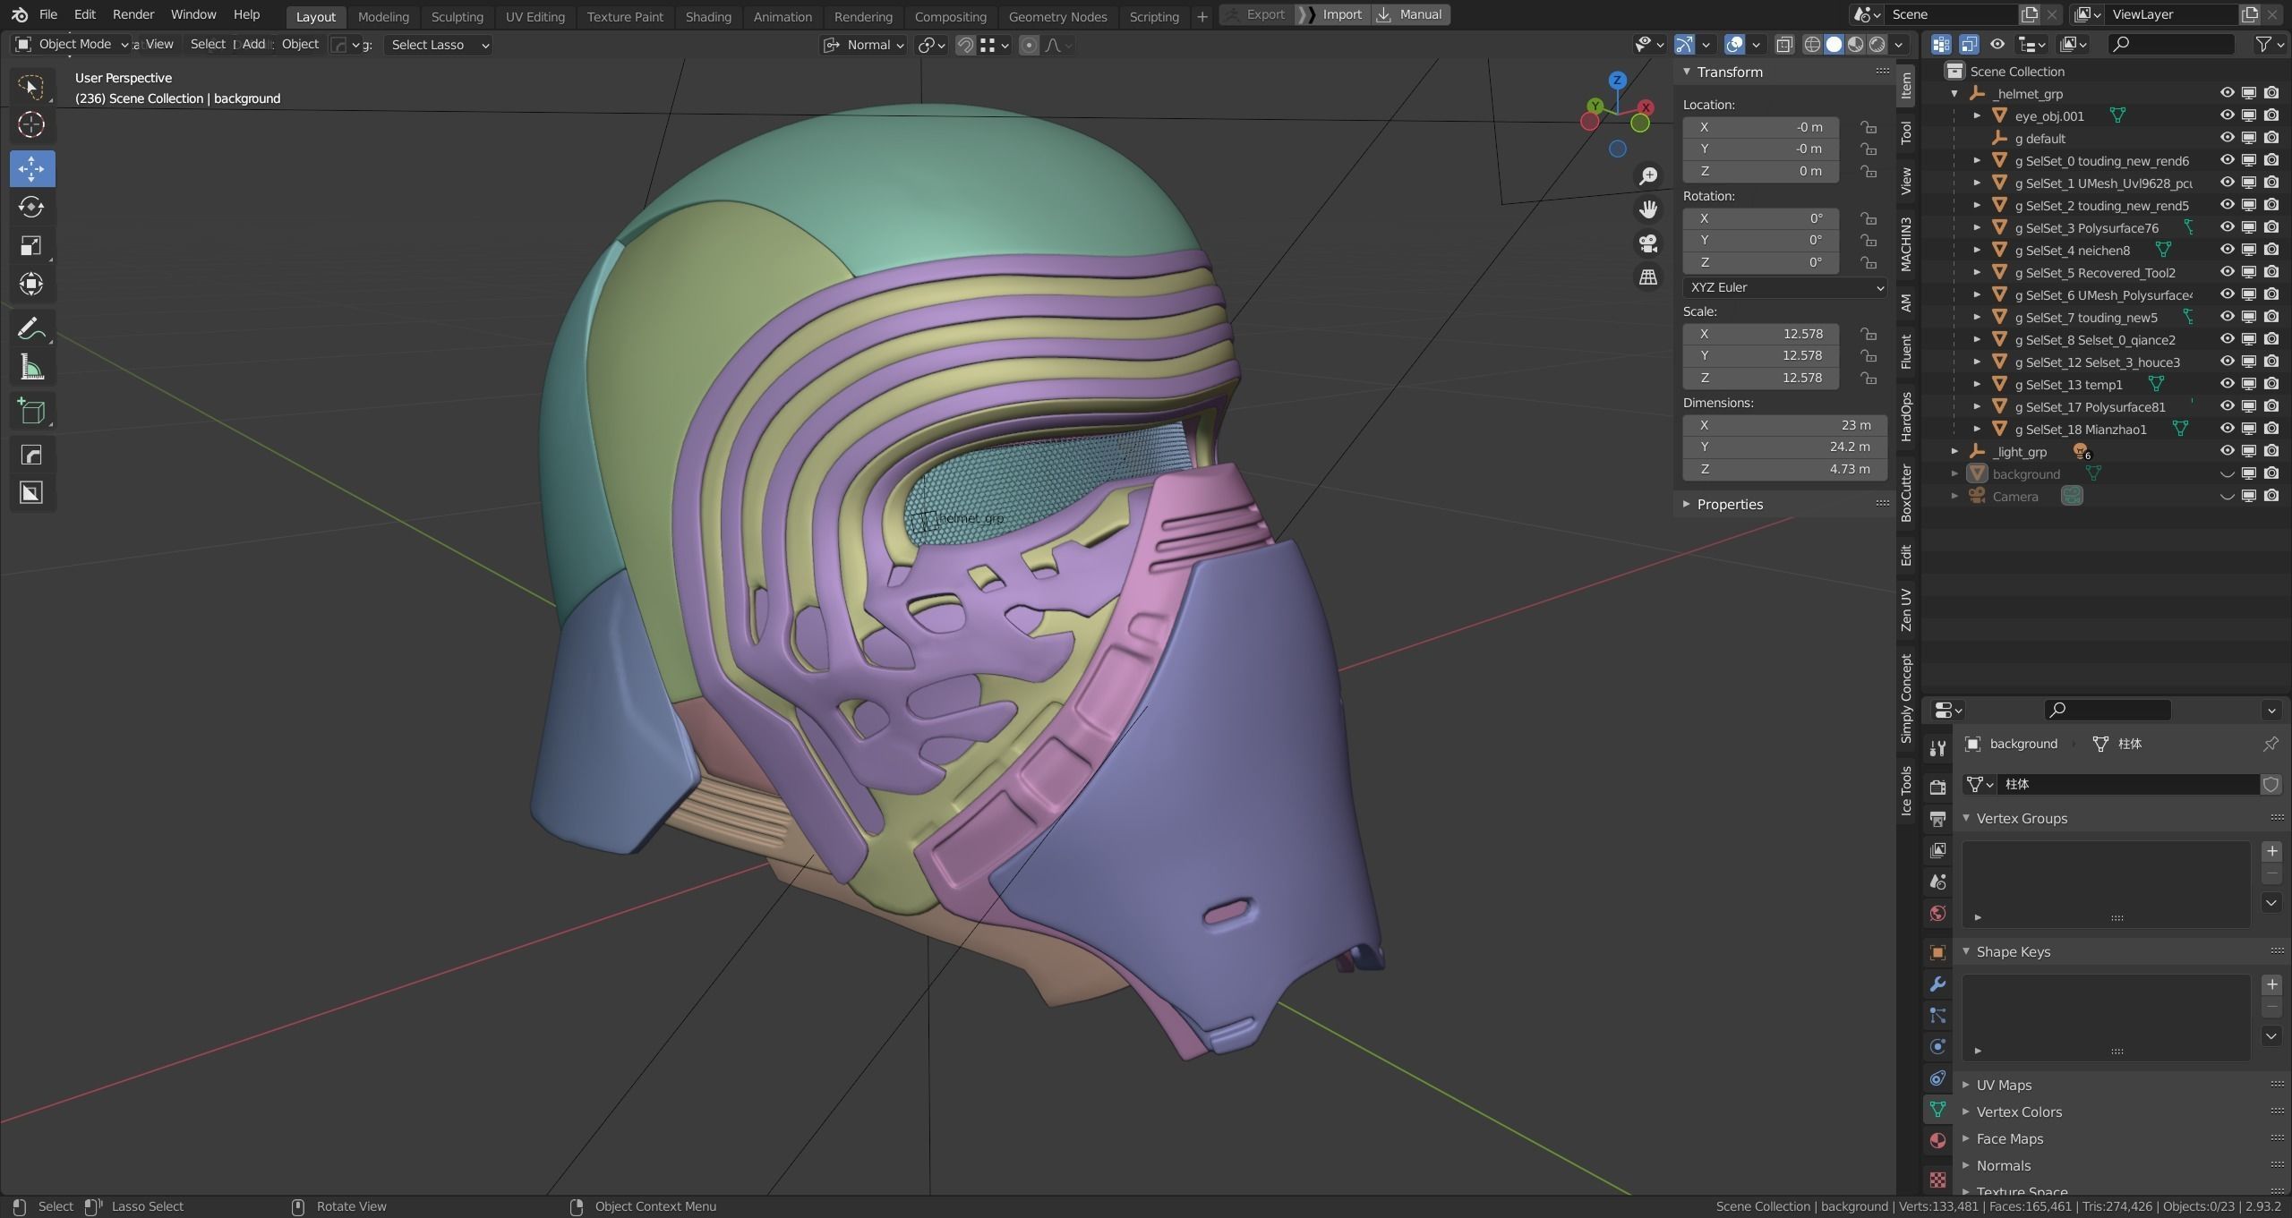Image resolution: width=2292 pixels, height=1218 pixels.
Task: Lock the Scale Z lock icon
Action: pyautogui.click(x=1869, y=378)
